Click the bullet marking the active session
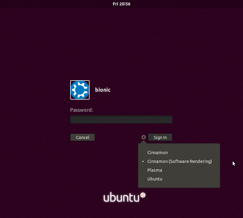The width and height of the screenshot is (243, 218). 143,161
